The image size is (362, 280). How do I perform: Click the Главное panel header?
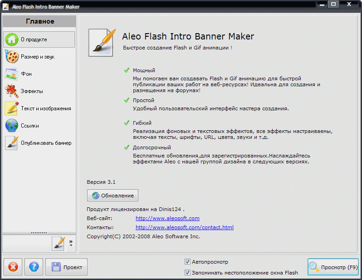click(x=39, y=21)
